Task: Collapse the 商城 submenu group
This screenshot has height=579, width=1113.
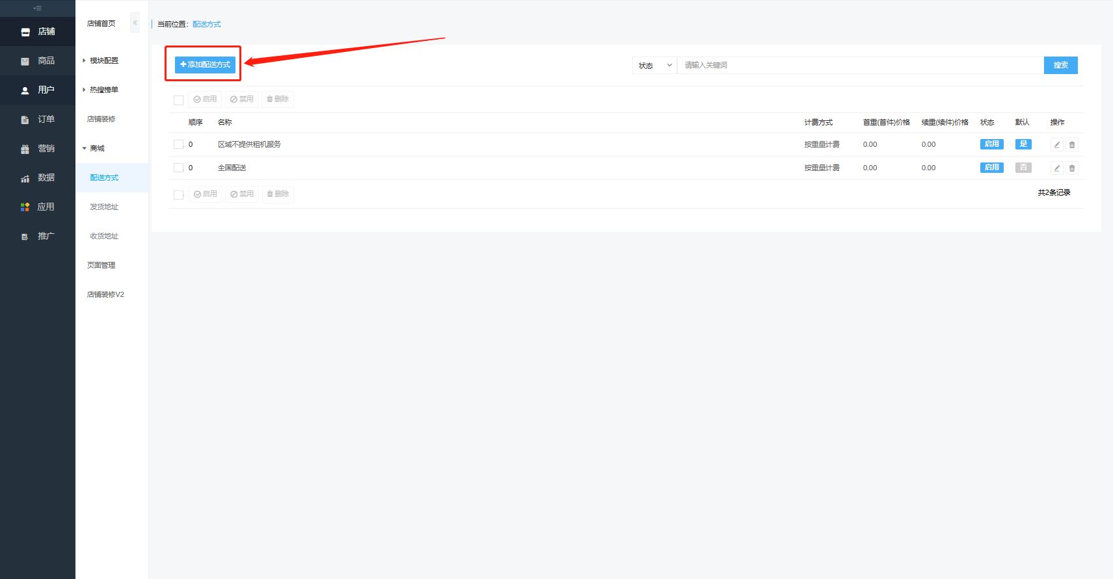Action: [96, 148]
